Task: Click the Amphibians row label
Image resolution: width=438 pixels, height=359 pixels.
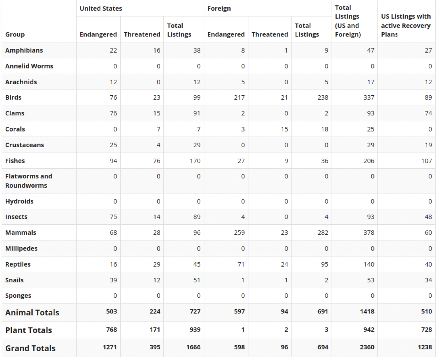Action: pyautogui.click(x=24, y=50)
